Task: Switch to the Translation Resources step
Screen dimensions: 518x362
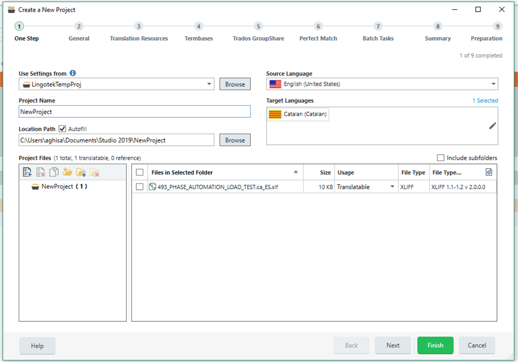Action: click(139, 32)
